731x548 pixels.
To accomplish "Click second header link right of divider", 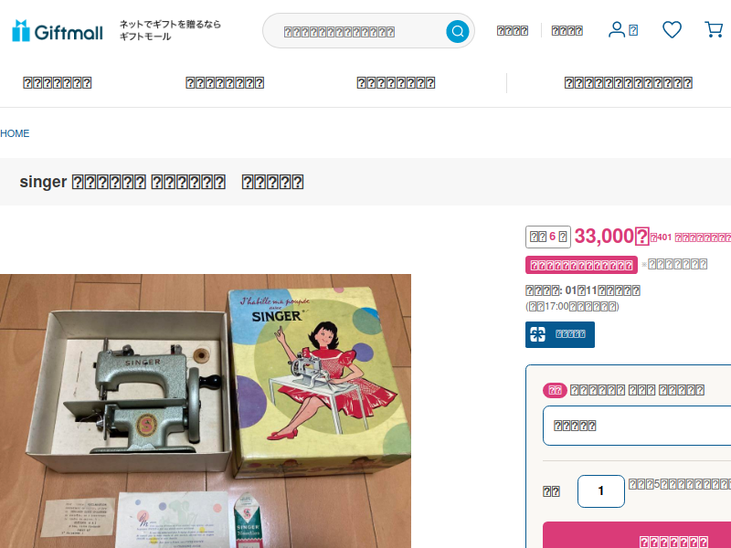I will (x=567, y=31).
